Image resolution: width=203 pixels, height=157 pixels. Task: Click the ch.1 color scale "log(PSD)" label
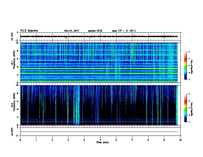coord(192,67)
